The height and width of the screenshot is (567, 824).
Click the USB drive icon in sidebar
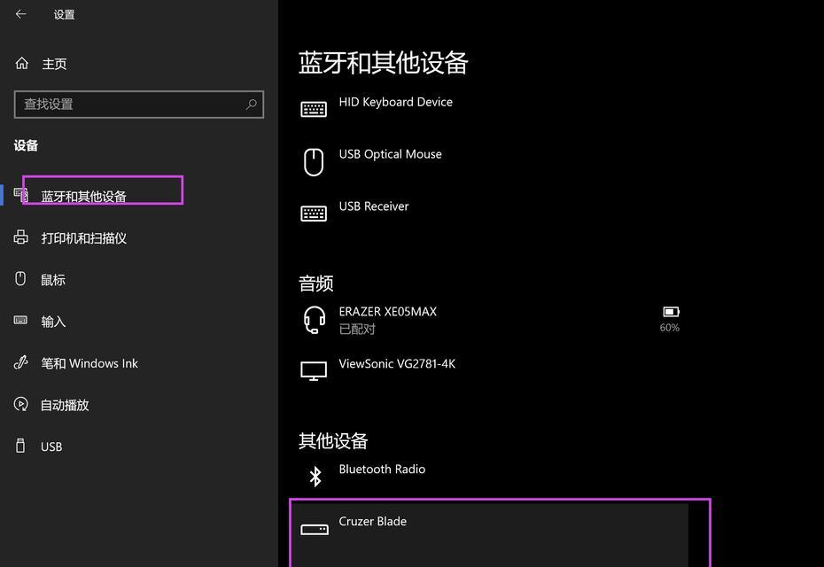point(20,446)
